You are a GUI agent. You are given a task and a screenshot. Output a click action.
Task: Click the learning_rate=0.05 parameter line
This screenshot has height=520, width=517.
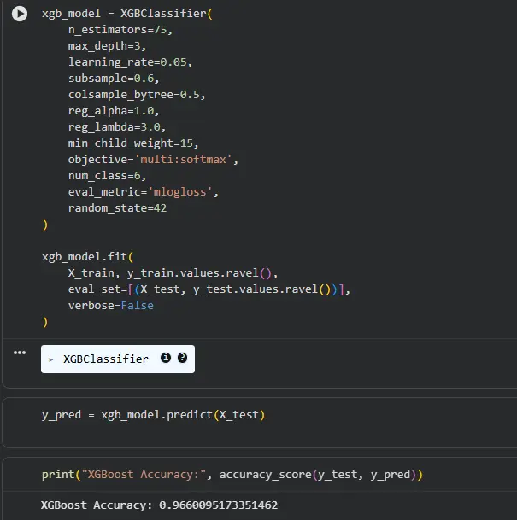130,62
